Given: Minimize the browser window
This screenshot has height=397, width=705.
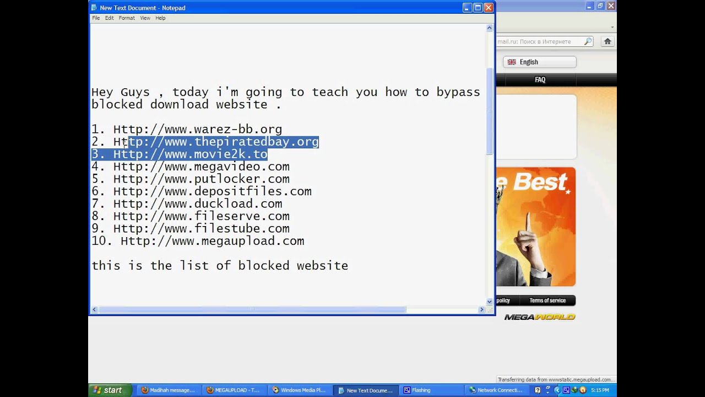Looking at the screenshot, I should coord(590,6).
